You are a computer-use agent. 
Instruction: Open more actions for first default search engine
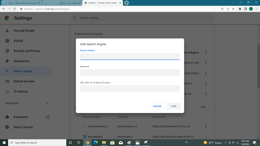coord(206,52)
